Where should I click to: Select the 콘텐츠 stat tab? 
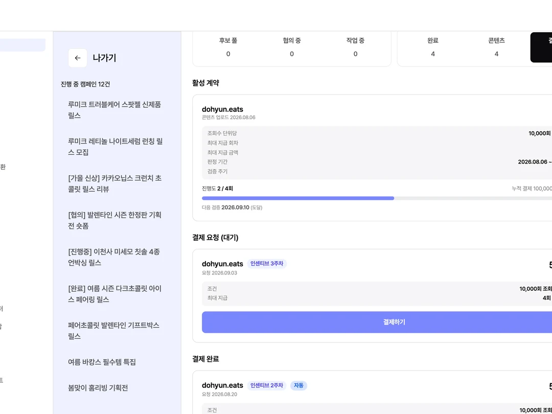point(496,47)
